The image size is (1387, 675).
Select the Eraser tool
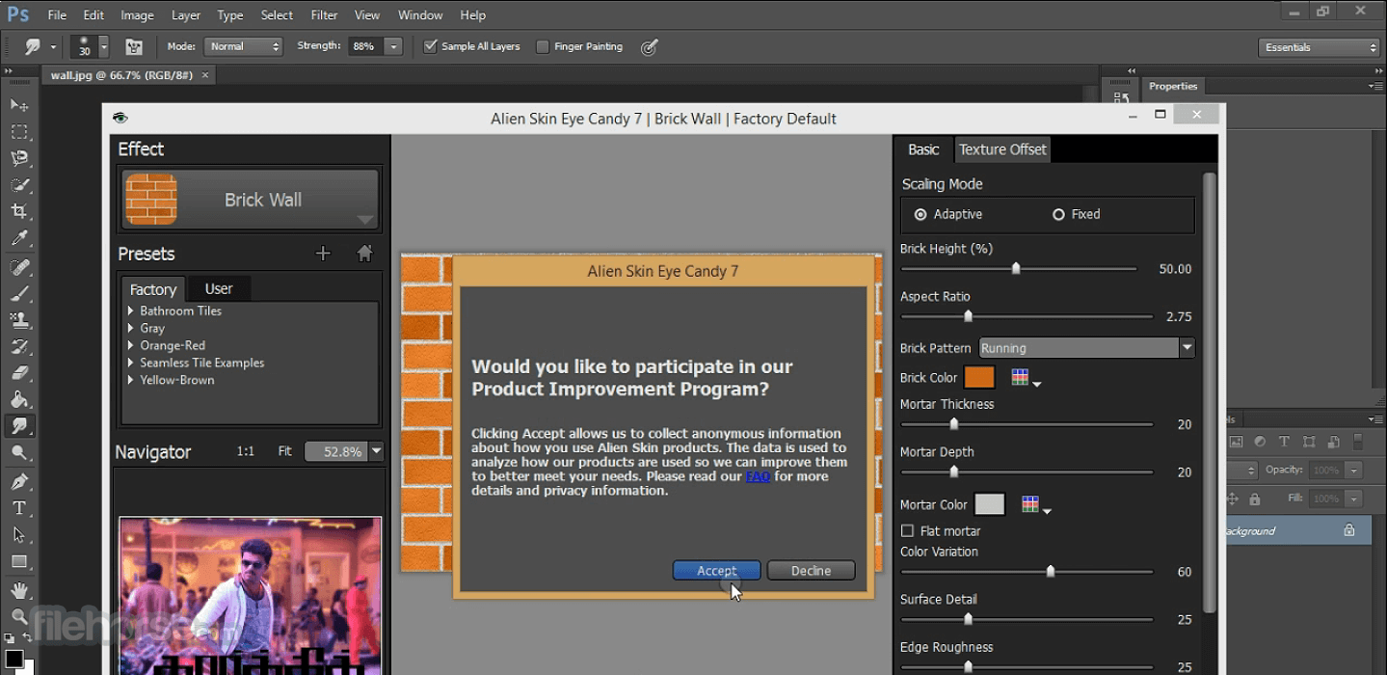19,373
